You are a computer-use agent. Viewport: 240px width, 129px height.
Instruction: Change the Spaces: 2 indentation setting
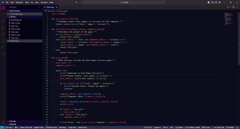click(158, 128)
